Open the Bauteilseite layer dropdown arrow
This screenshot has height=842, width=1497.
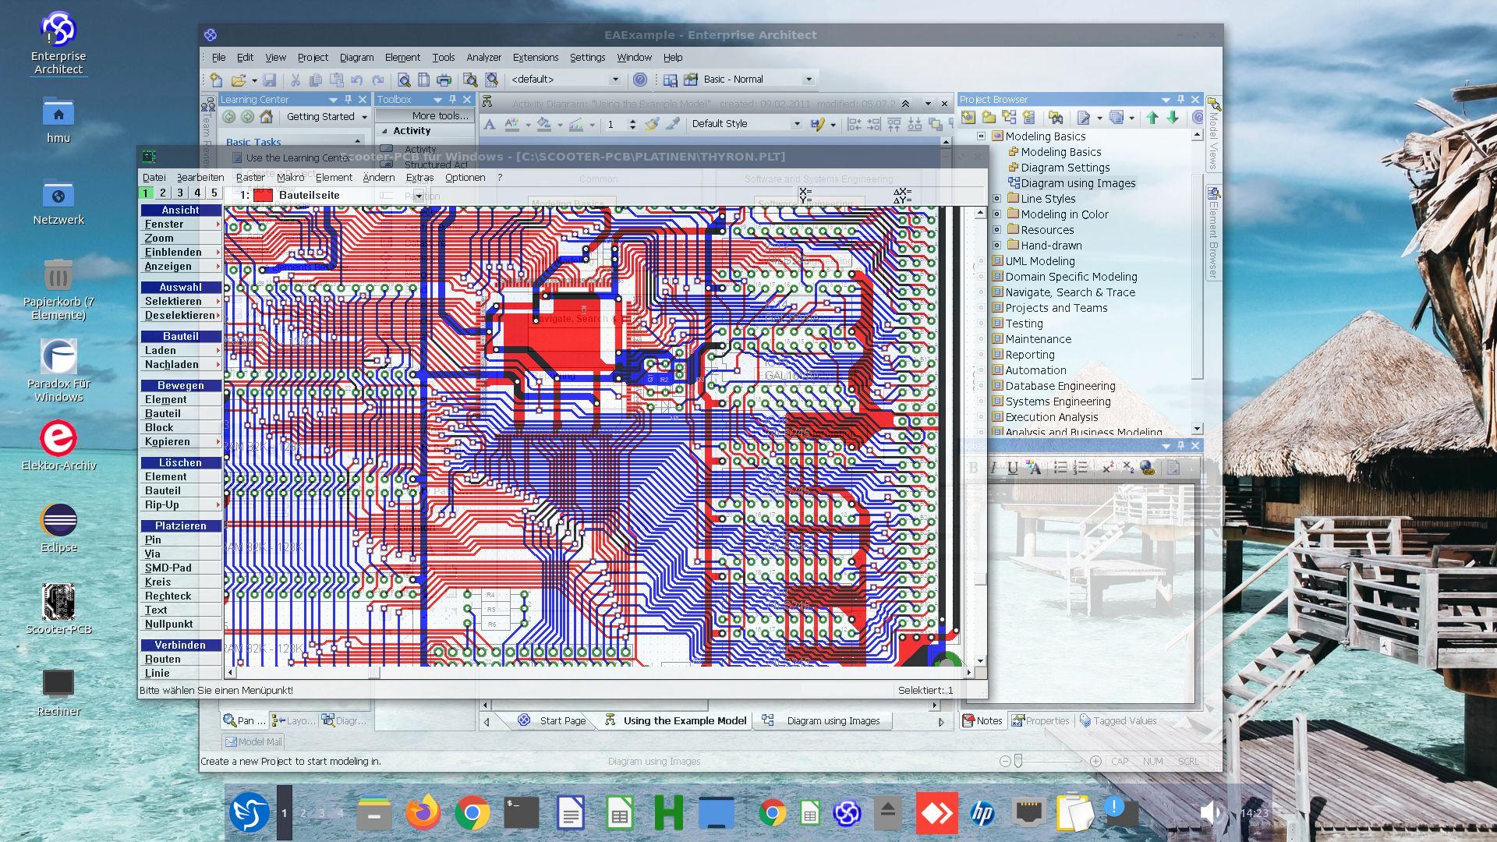(x=419, y=196)
